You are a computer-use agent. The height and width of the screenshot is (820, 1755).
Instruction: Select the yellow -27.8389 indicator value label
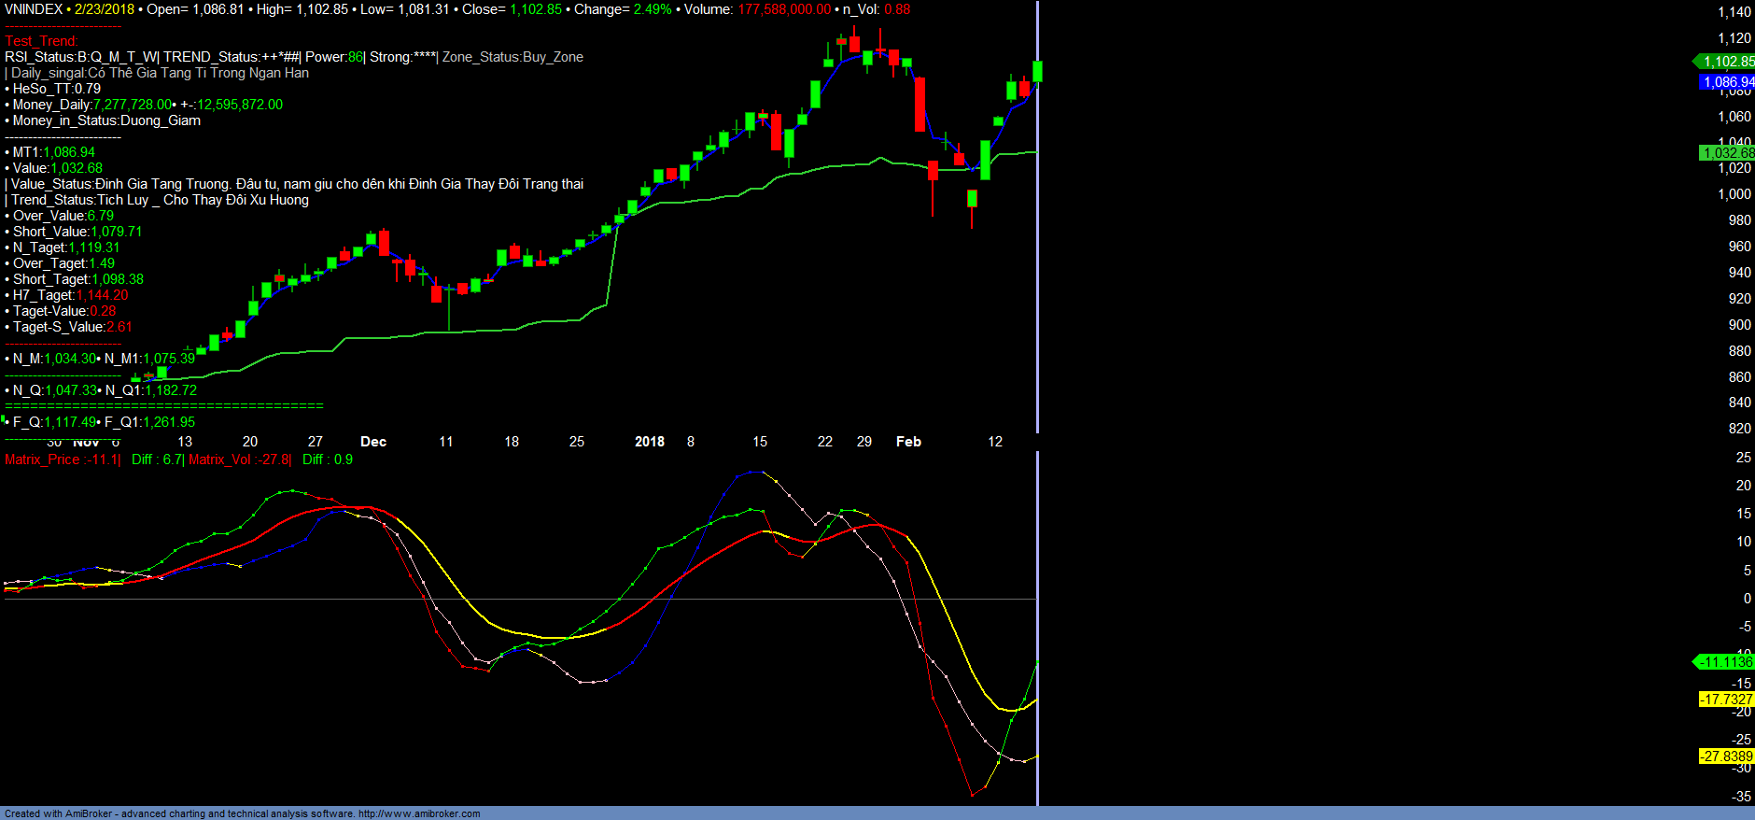[1726, 756]
